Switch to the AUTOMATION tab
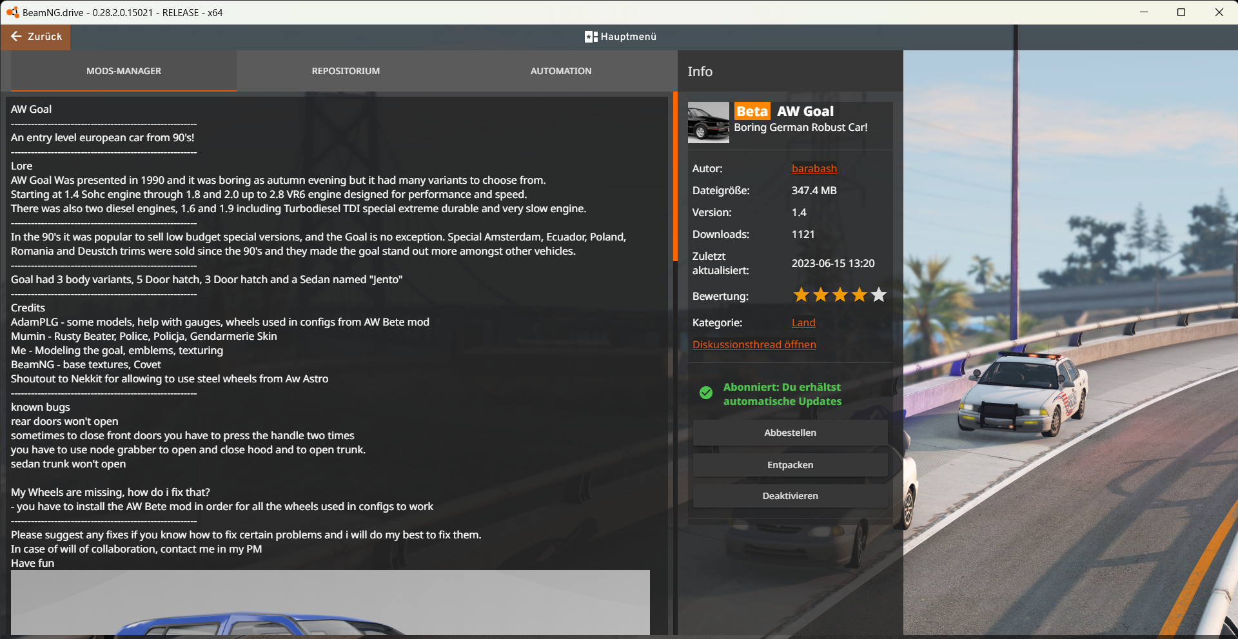 pyautogui.click(x=561, y=71)
